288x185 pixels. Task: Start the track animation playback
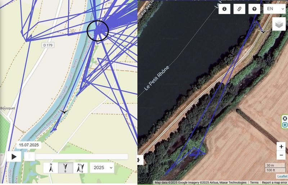click(14, 157)
